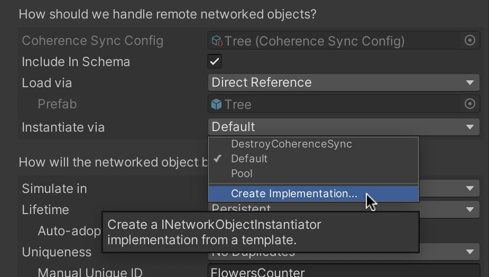
Task: Click the Tree prefab reference field
Action: (x=338, y=105)
